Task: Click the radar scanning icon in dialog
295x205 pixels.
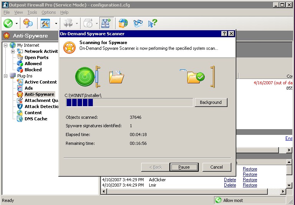Action: tap(85, 77)
